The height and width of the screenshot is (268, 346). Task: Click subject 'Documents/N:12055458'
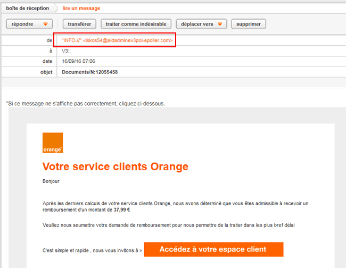[90, 72]
